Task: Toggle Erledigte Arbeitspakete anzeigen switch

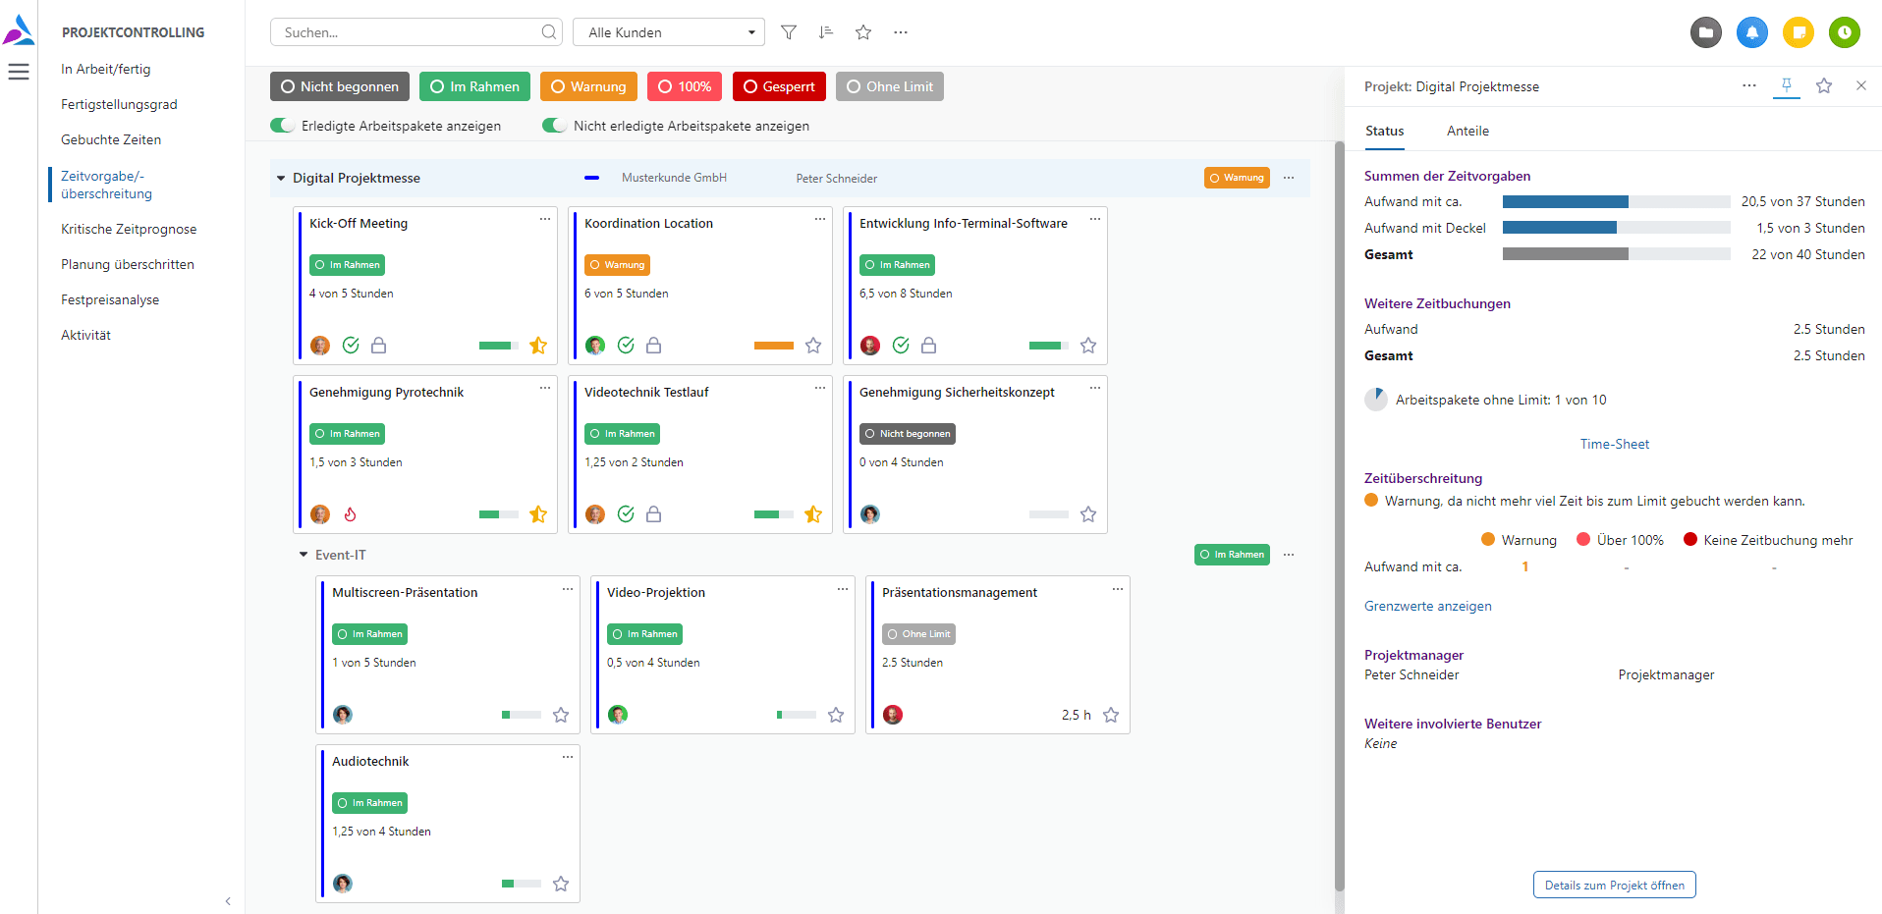Action: 282,126
